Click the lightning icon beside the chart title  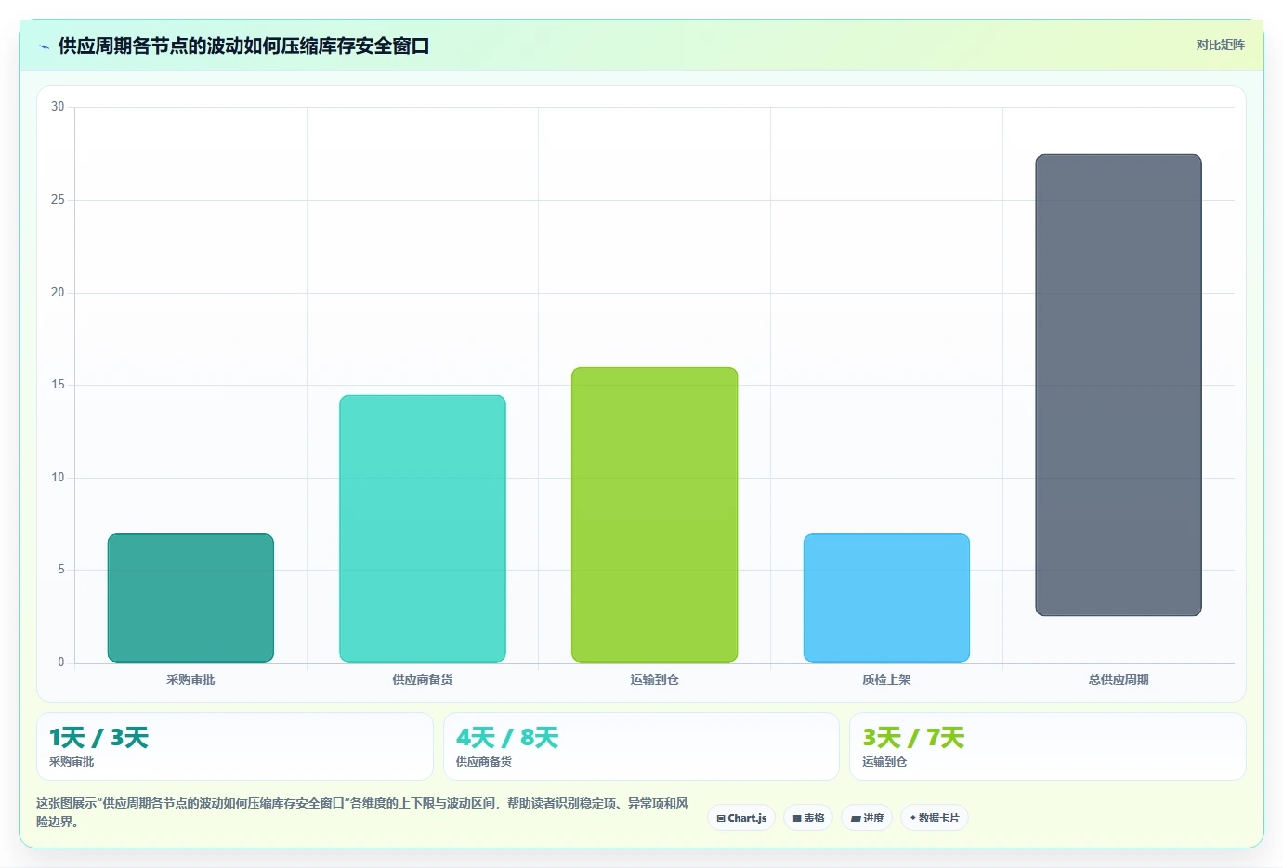click(x=44, y=46)
